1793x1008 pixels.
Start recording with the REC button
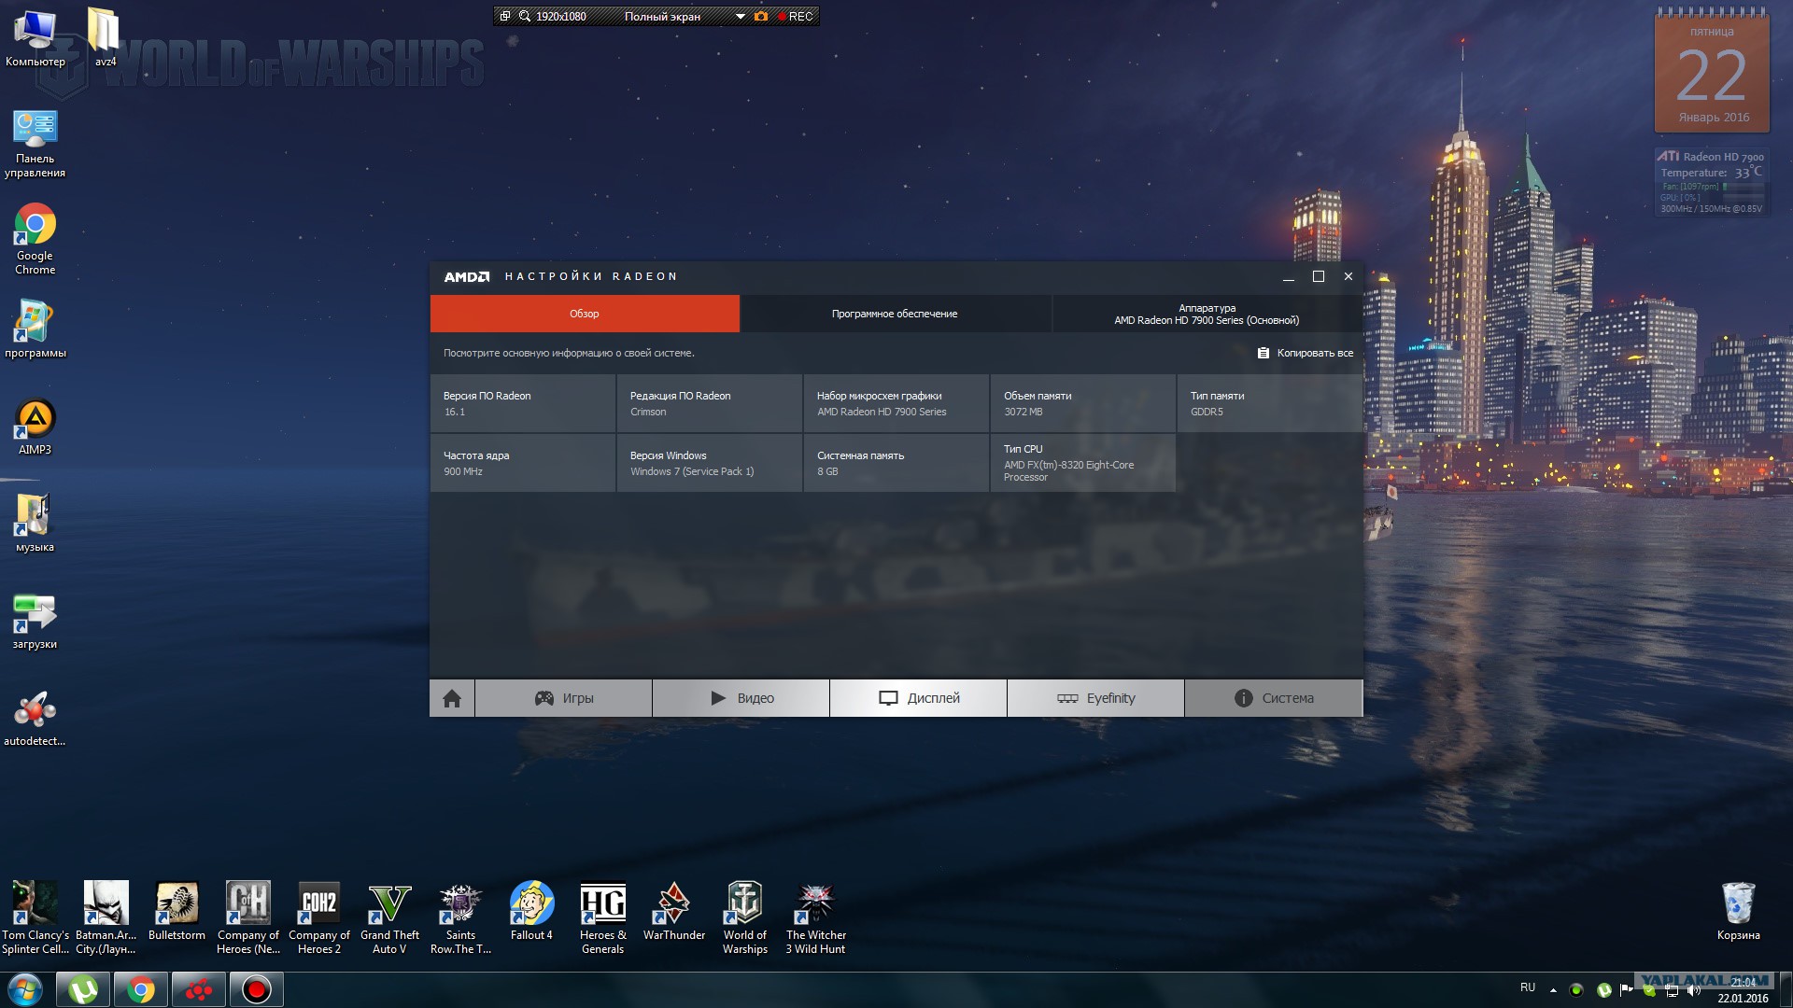[796, 16]
